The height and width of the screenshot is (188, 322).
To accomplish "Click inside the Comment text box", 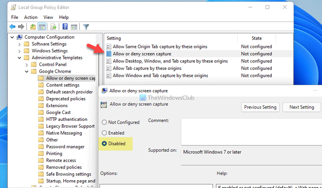I will [x=251, y=132].
